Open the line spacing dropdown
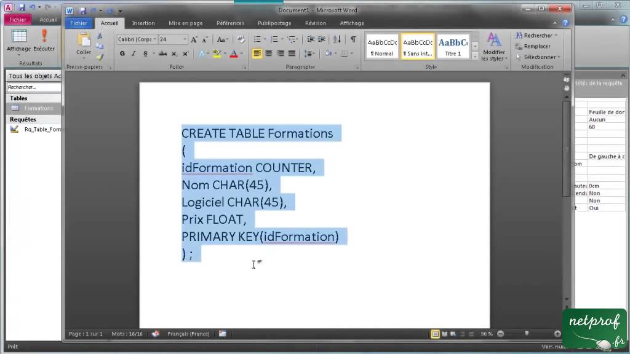The width and height of the screenshot is (630, 354). 309,53
